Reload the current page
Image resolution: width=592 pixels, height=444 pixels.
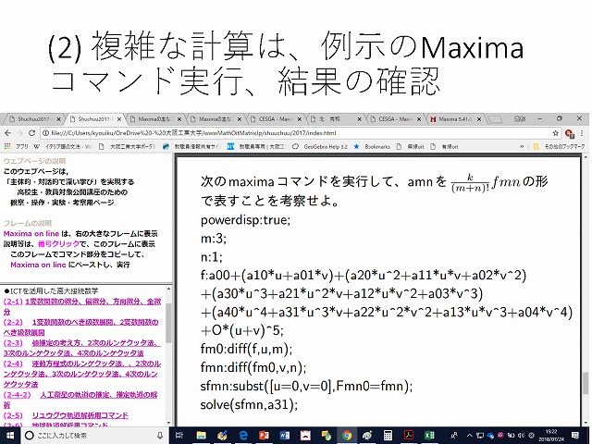pyautogui.click(x=31, y=133)
